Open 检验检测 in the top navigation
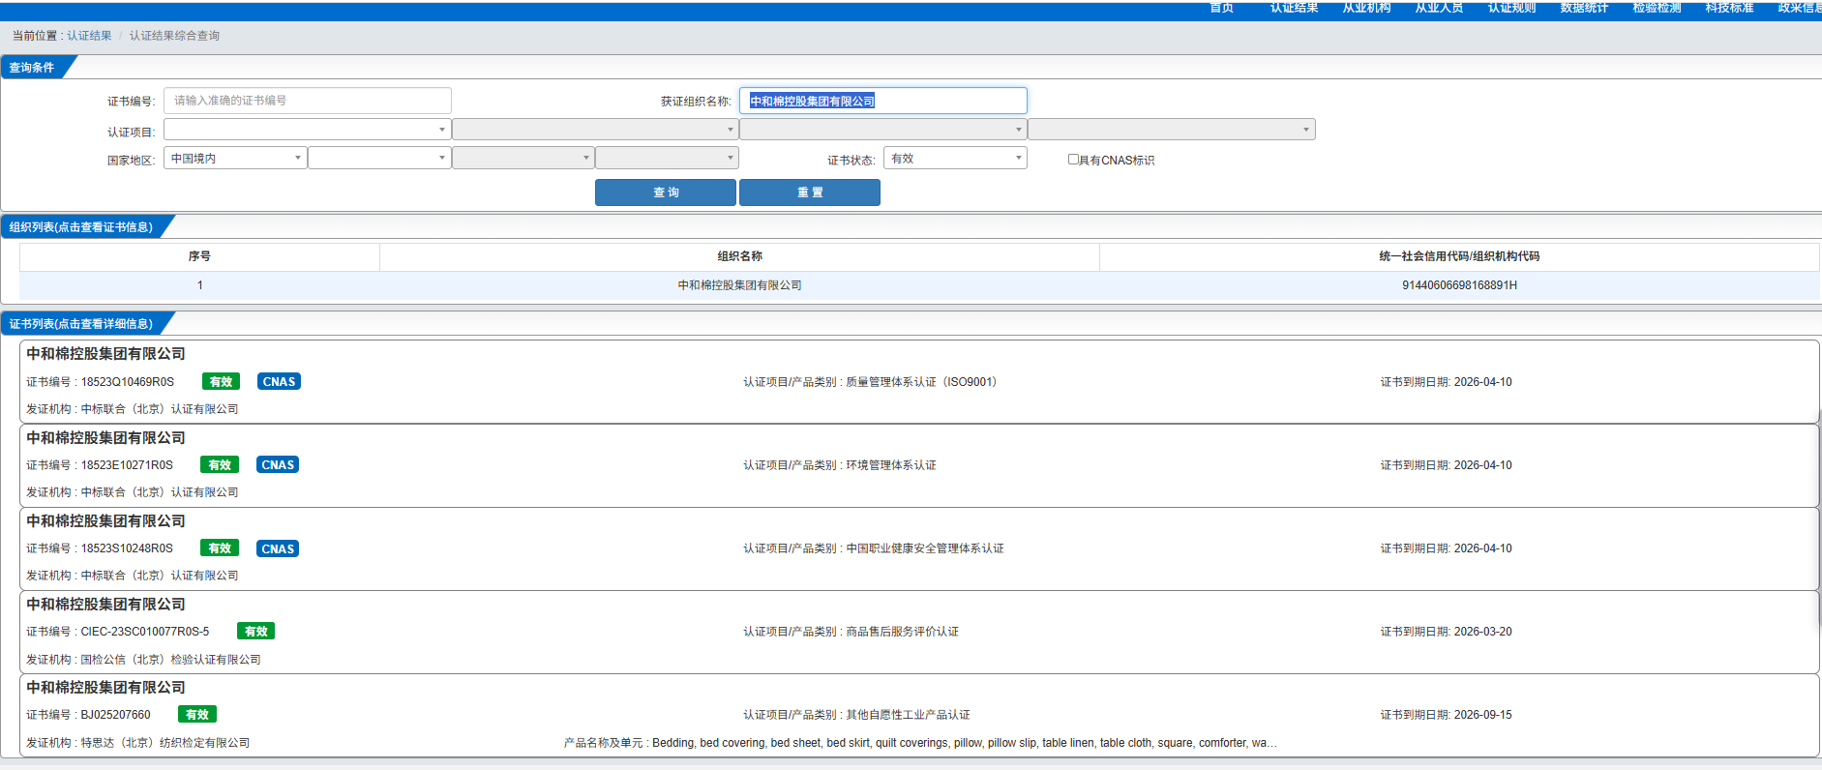This screenshot has width=1822, height=770. [x=1657, y=8]
